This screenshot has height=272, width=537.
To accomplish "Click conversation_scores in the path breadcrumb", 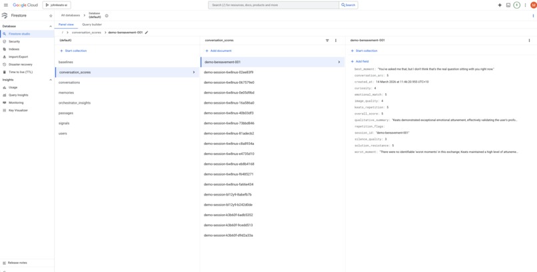I will (87, 33).
